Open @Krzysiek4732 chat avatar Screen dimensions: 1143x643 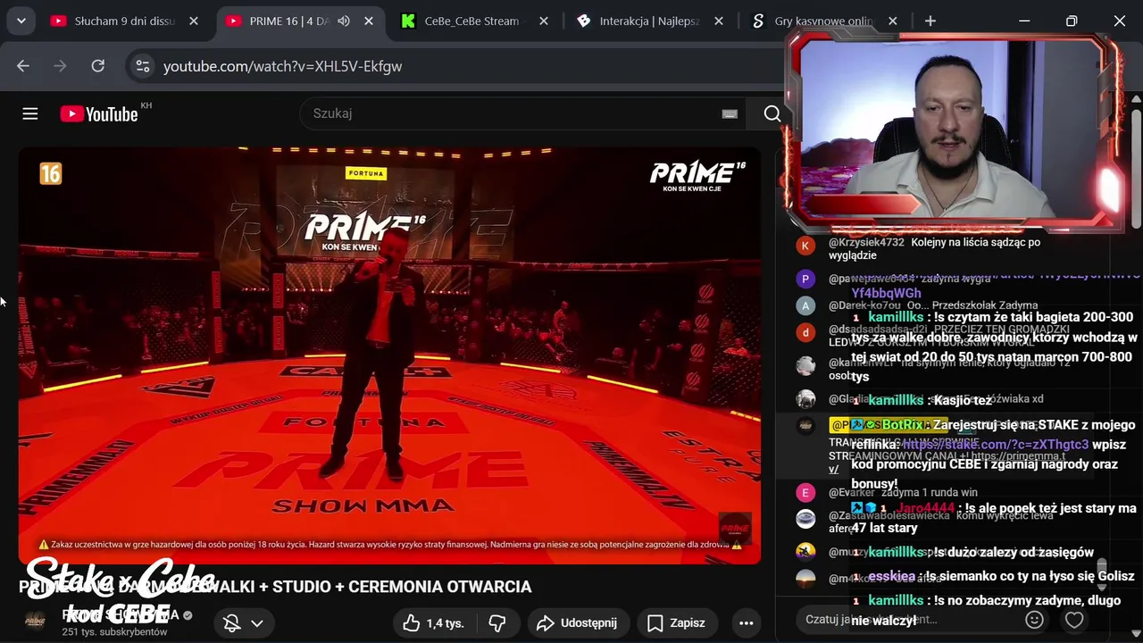pos(805,246)
